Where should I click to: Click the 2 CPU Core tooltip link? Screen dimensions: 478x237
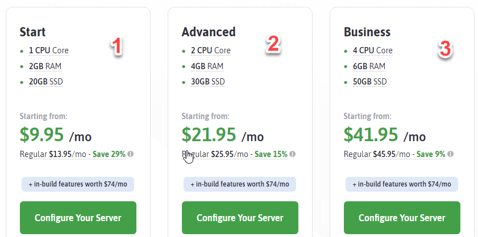[211, 50]
